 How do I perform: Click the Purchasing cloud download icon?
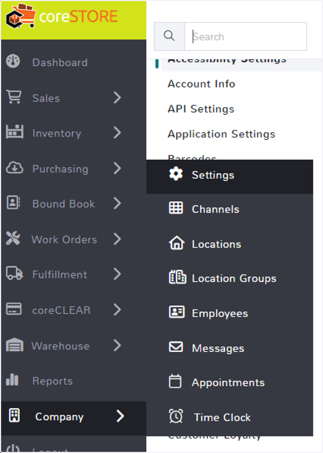15,167
